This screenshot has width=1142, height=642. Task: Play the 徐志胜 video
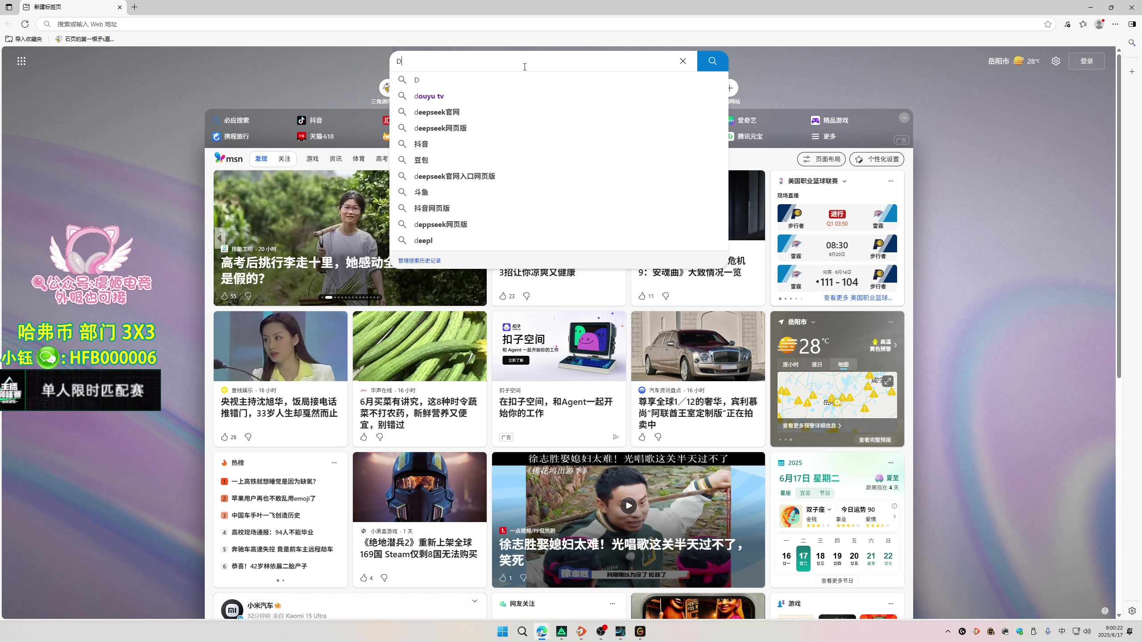628,506
